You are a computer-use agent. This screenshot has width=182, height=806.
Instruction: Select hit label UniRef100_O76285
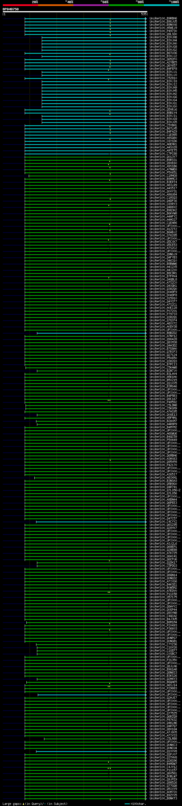163,235
